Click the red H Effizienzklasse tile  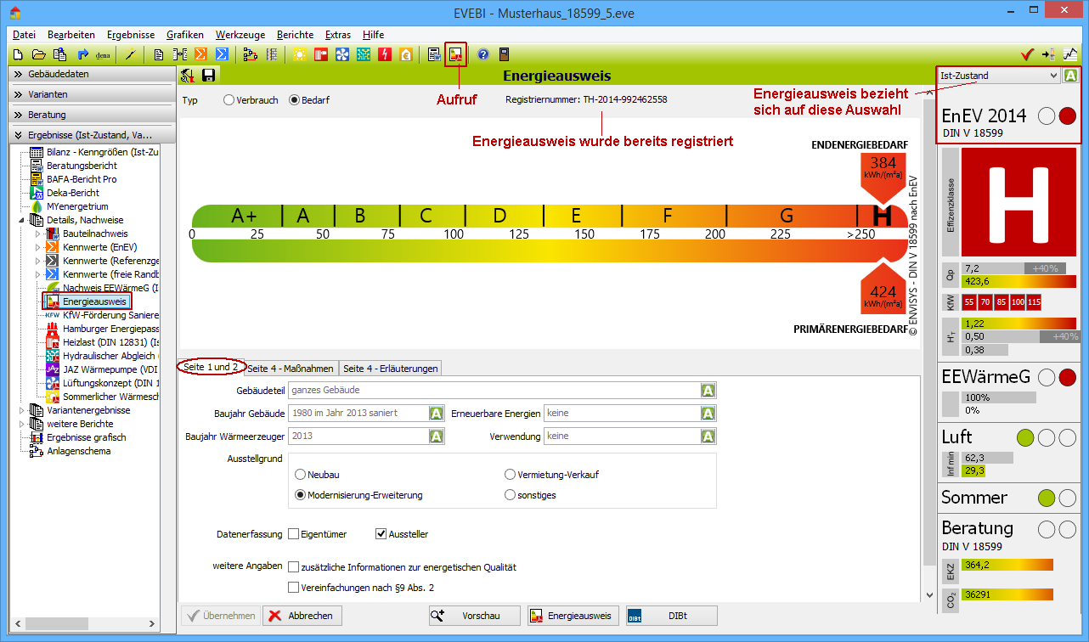click(1019, 204)
